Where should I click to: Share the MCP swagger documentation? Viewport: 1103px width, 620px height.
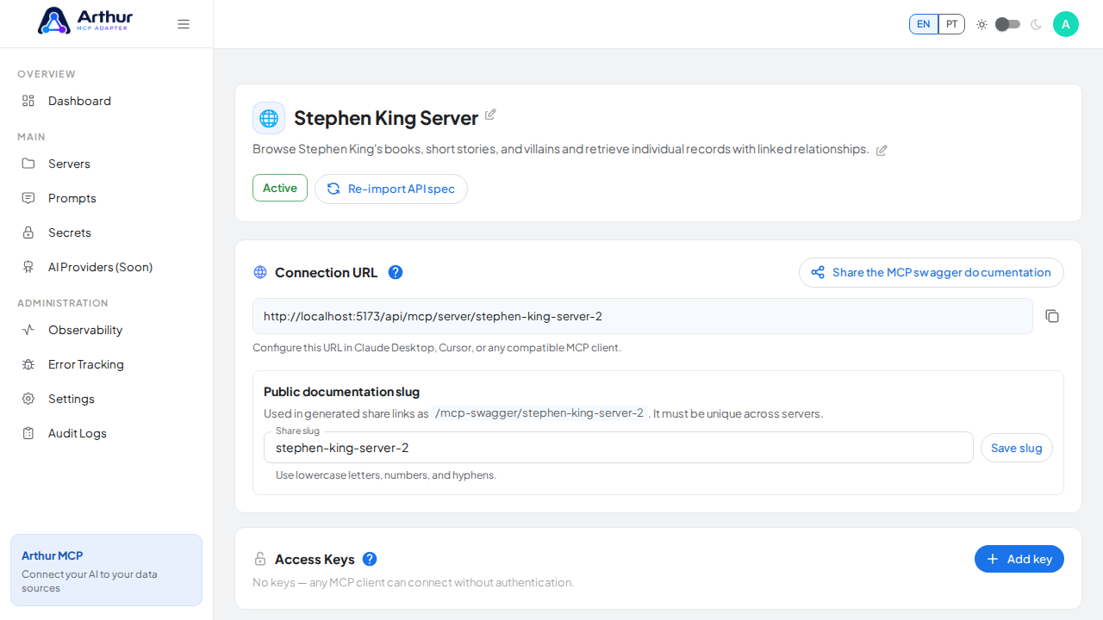932,272
